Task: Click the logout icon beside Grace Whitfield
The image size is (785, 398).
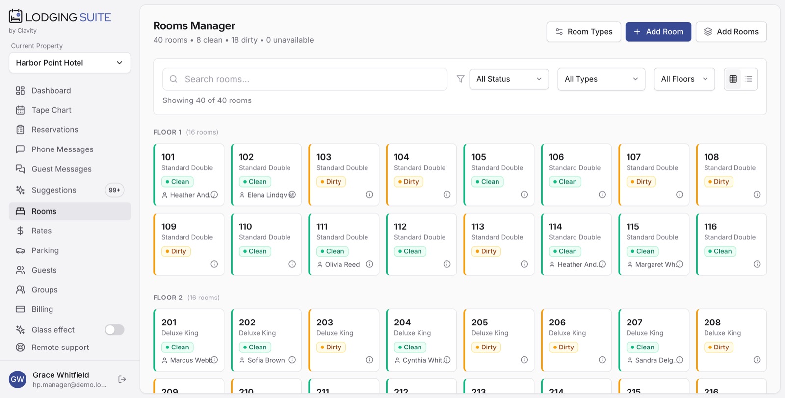Action: [122, 379]
